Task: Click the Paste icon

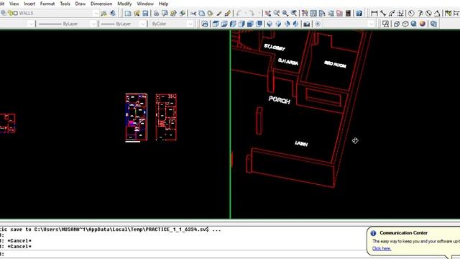Action: coord(211,13)
